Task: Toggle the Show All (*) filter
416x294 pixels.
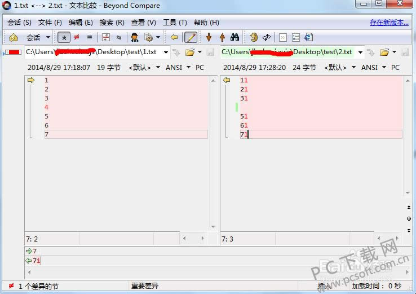Action: pos(64,38)
